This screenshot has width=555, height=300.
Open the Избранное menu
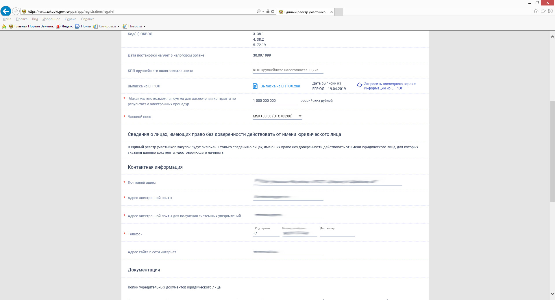click(x=51, y=19)
